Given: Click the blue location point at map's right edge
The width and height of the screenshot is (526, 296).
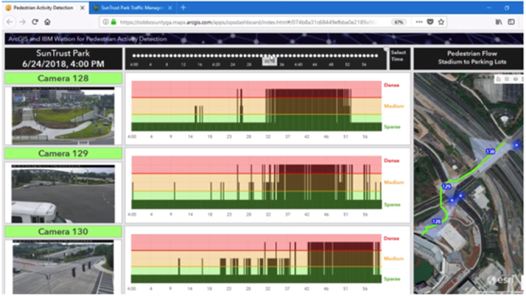Looking at the screenshot, I should pyautogui.click(x=516, y=145).
